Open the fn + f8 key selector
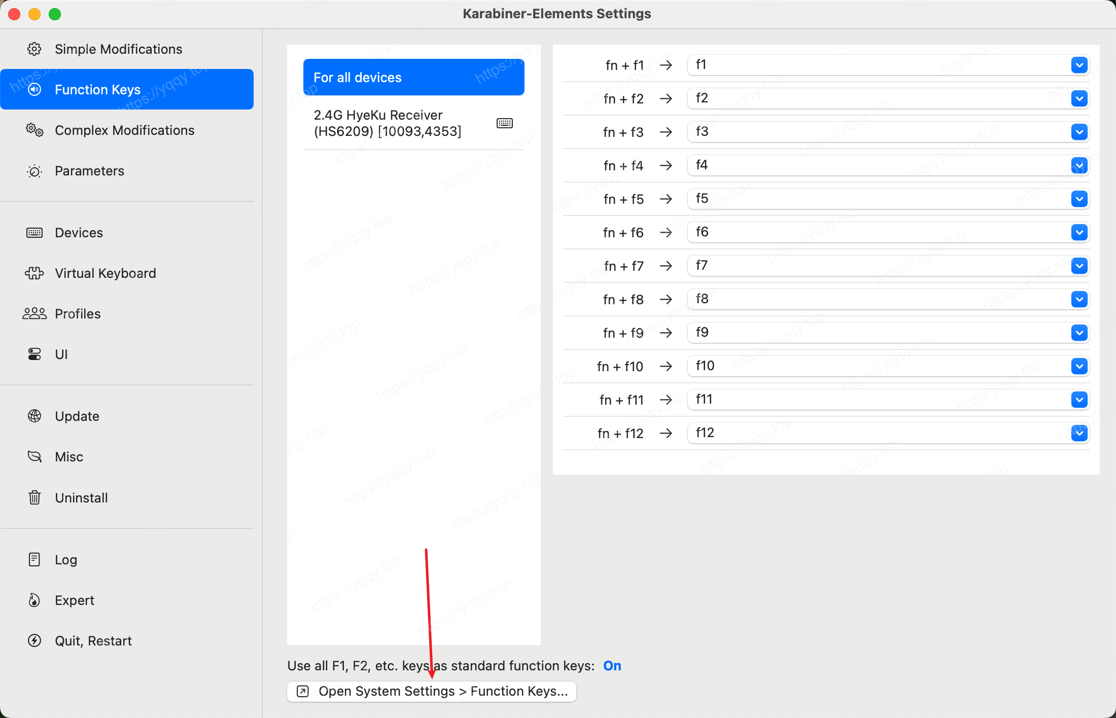 [x=1079, y=299]
